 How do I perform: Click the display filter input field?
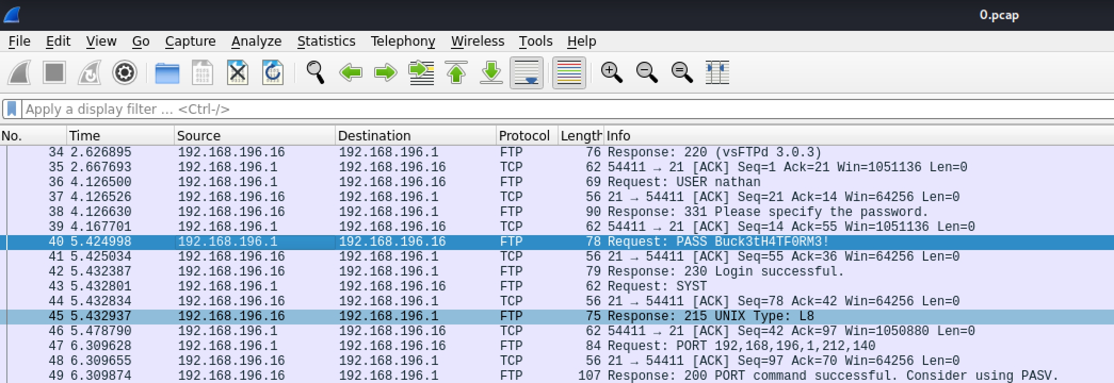pyautogui.click(x=533, y=109)
